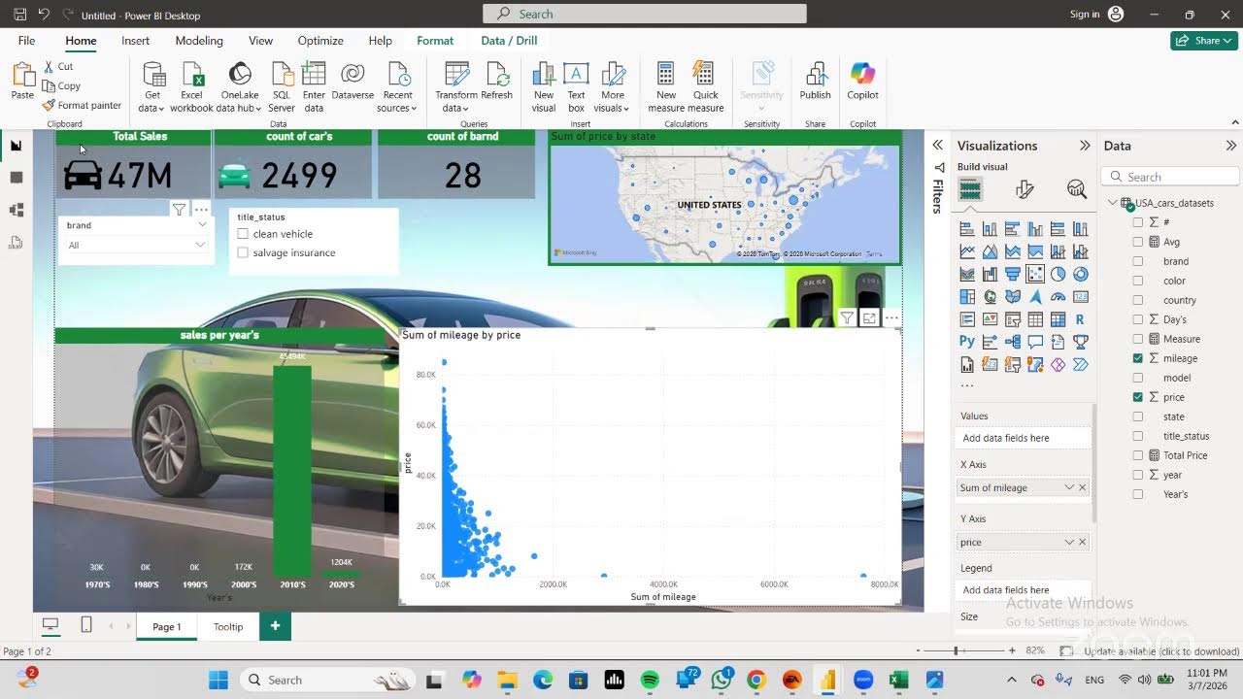Click in the Data pane search box
1243x699 pixels.
[x=1171, y=177]
